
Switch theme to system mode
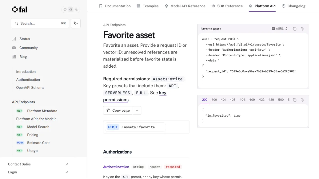tap(65, 10)
